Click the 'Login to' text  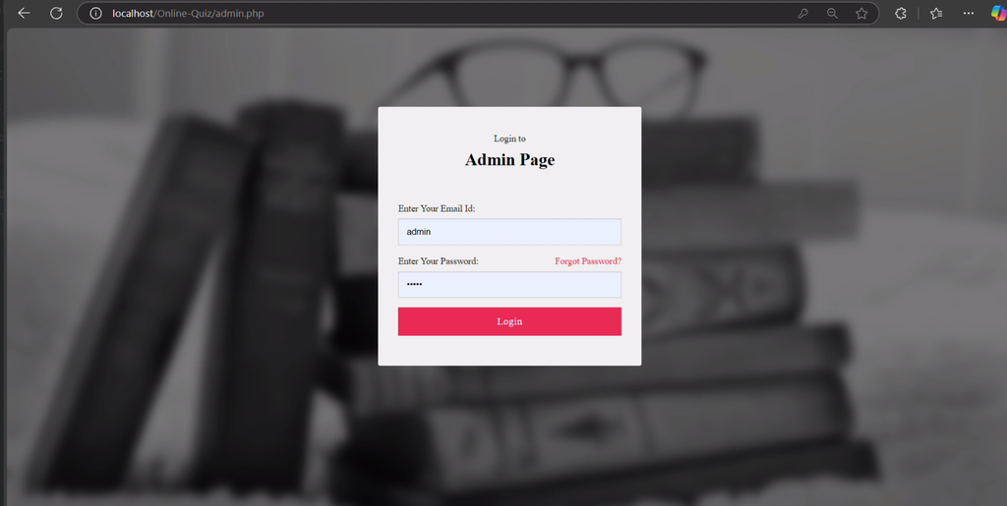[x=509, y=139]
